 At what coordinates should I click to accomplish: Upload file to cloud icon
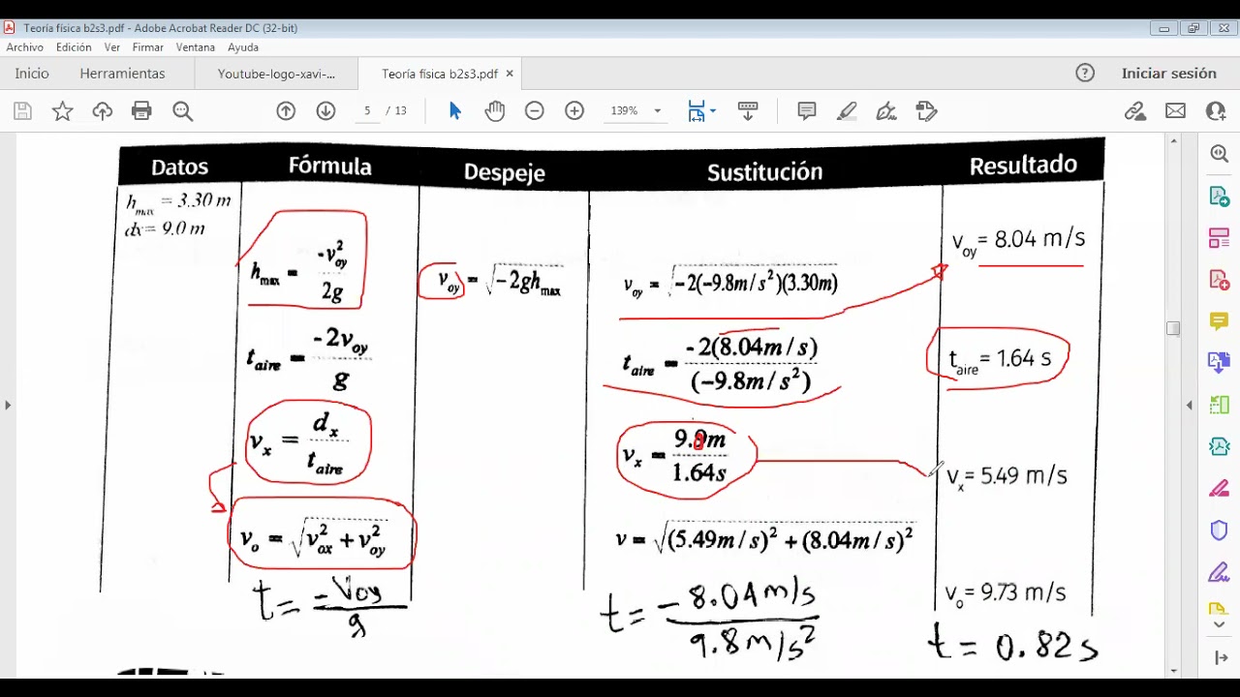(102, 111)
